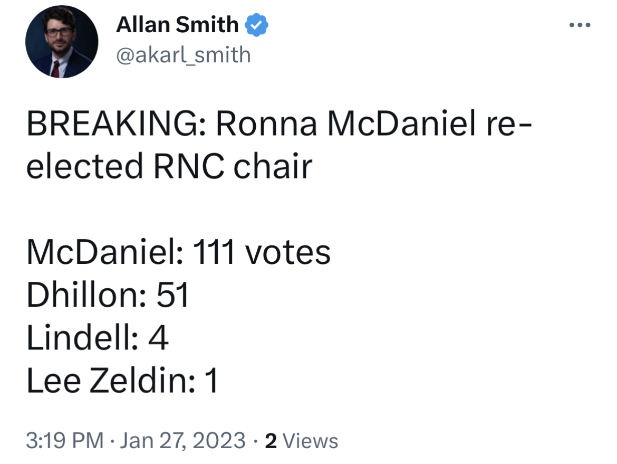Click the blue verified checkmark badge

tap(257, 25)
